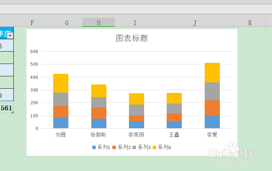Click the 0 value on vertical axis

point(37,129)
